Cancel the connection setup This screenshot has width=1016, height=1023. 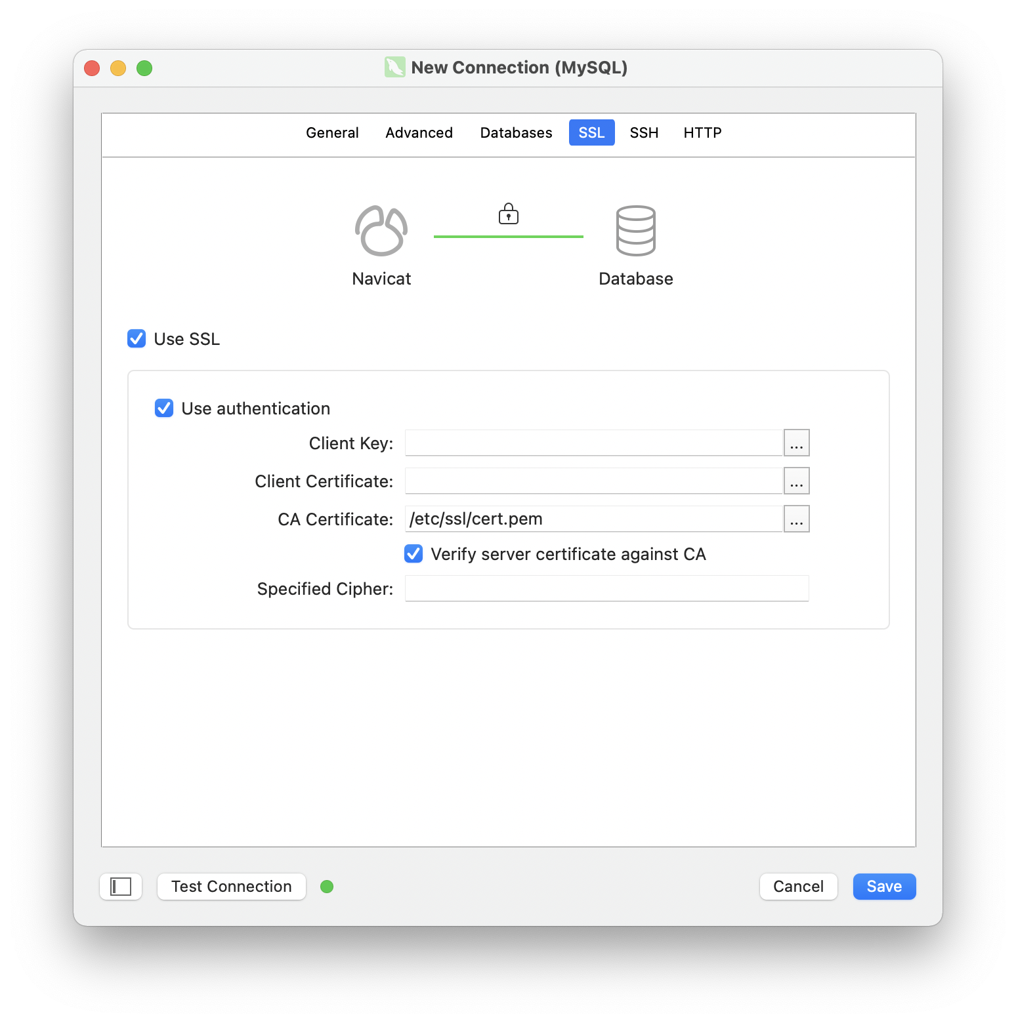(x=798, y=886)
